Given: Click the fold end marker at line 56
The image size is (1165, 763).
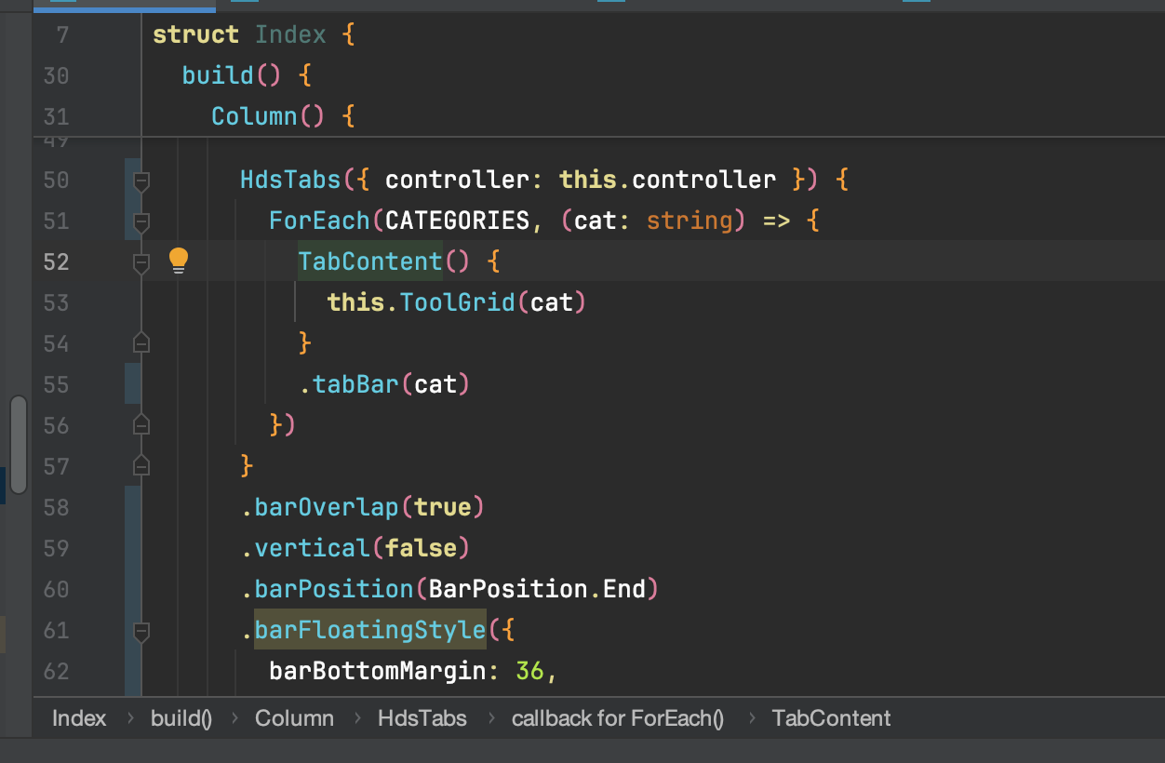Looking at the screenshot, I should click(141, 425).
